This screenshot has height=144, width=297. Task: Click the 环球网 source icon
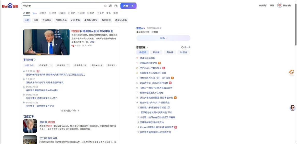click(x=73, y=46)
